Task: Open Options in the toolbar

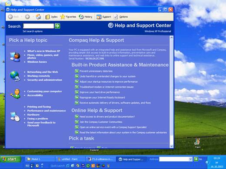Action: 121,17
